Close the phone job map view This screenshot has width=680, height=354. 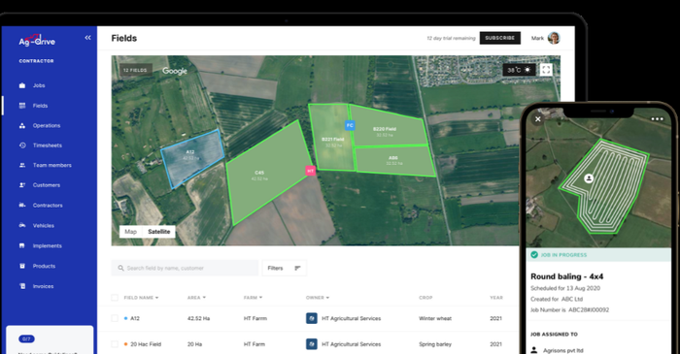(x=538, y=119)
